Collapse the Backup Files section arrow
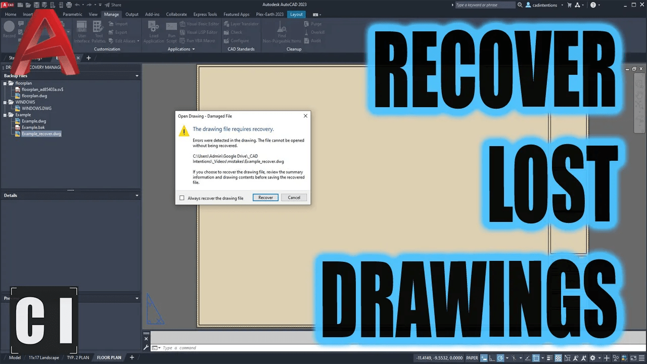The height and width of the screenshot is (364, 647). coord(137,76)
